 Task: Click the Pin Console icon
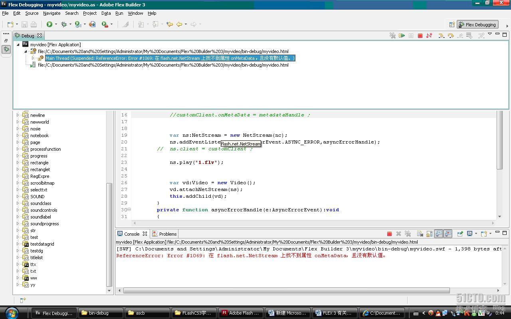tap(460, 234)
